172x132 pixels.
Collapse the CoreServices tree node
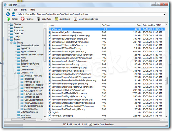pos(15,73)
